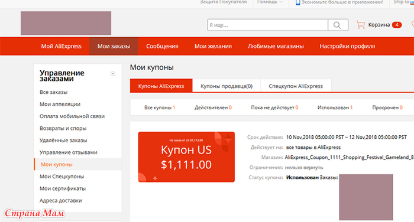The width and height of the screenshot is (414, 222).
Task: Collapse the Управление заказами section
Action: [x=113, y=74]
